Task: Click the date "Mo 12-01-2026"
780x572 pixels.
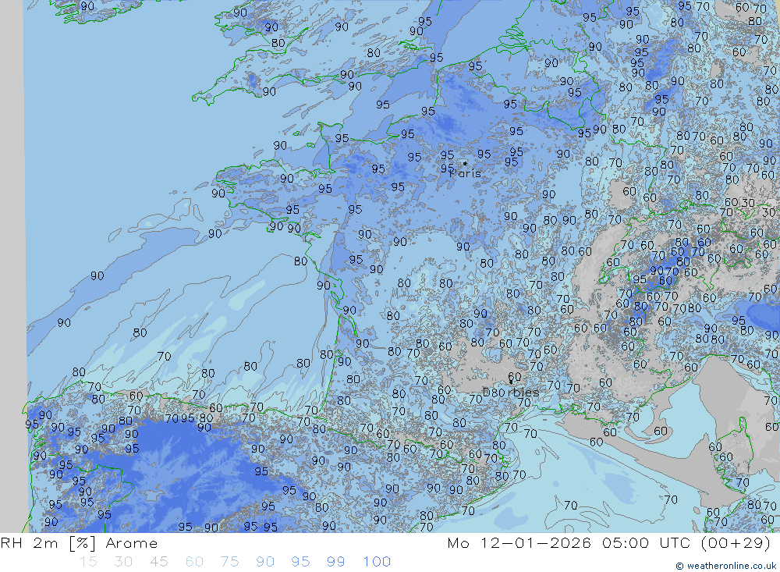Action: (519, 542)
